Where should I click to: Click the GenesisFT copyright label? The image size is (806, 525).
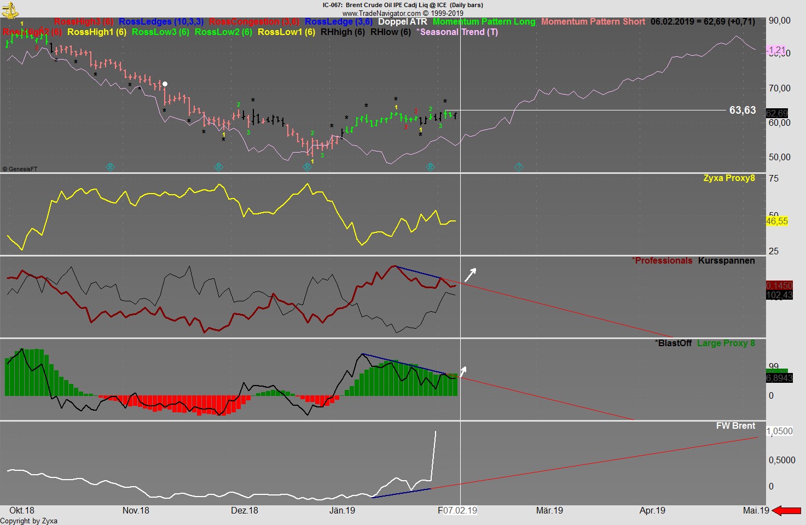point(20,168)
